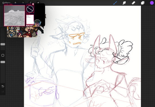Tap the cartoon reference image thumbnail
This screenshot has width=155, height=107.
click(x=22, y=32)
